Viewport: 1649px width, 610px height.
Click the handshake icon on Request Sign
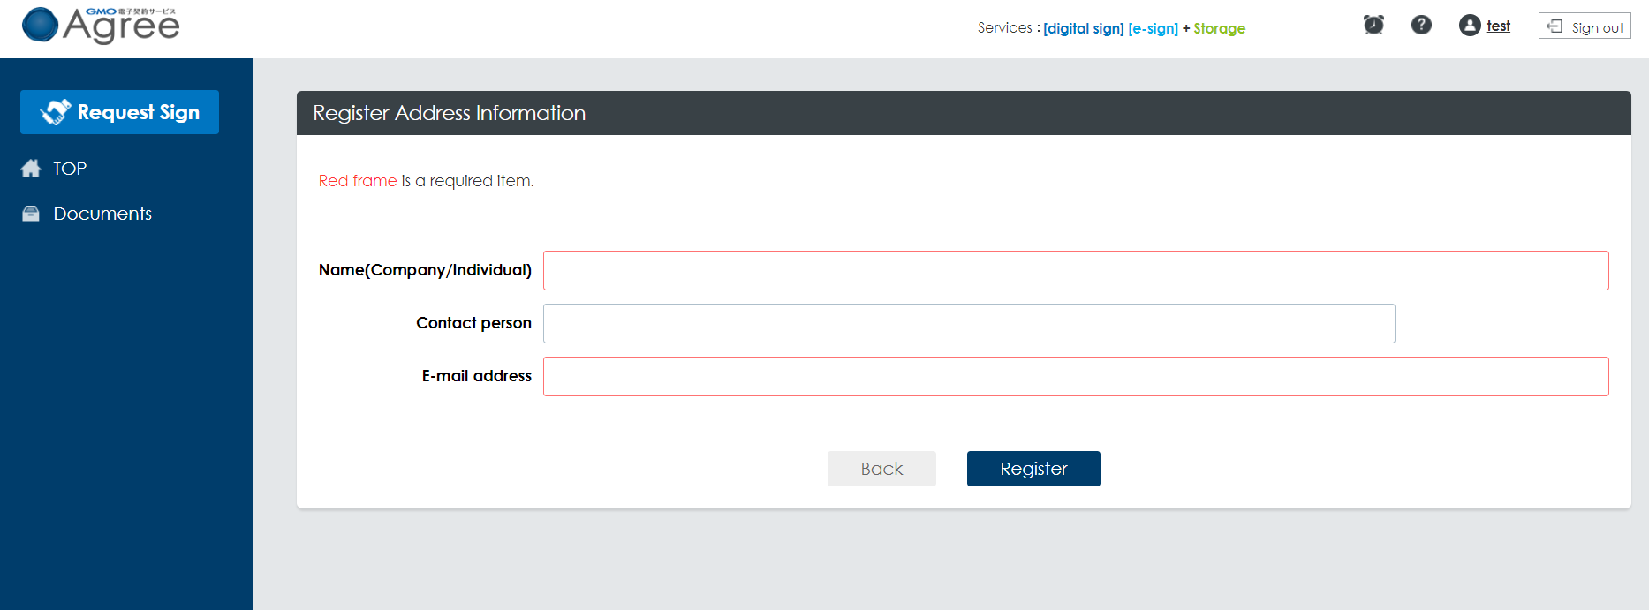coord(55,112)
